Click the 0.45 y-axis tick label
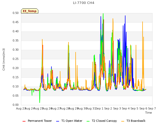Screen dimensions: 168x126 pyautogui.click(x=16, y=22)
